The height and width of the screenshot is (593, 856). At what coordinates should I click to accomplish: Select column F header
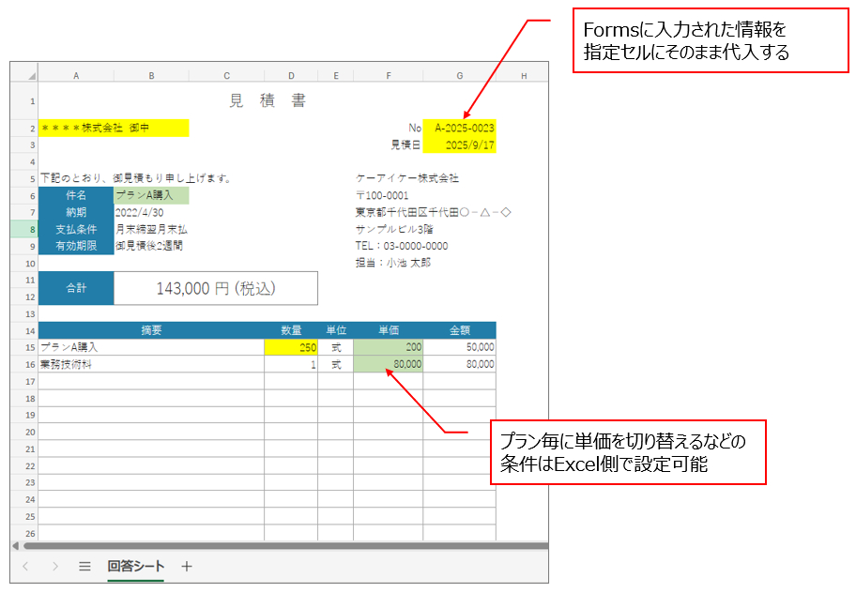coord(389,76)
